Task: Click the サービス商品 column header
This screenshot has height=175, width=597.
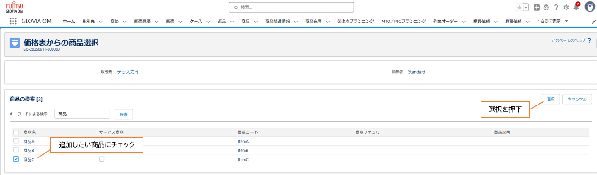Action: [111, 132]
